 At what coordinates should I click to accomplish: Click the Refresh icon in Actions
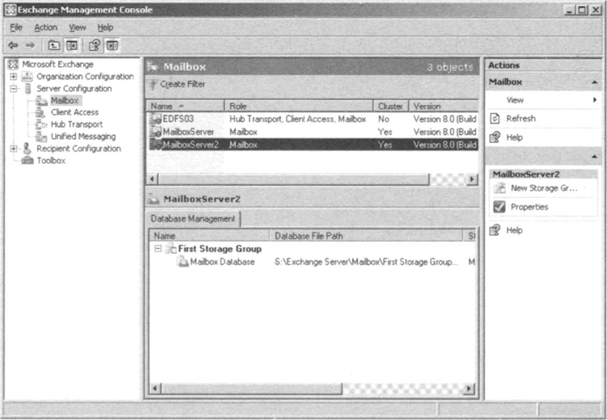point(495,118)
